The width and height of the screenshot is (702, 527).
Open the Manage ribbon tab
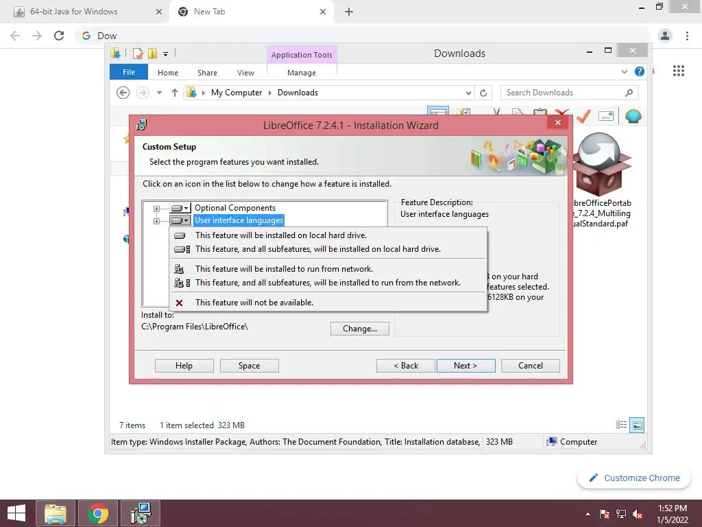click(x=302, y=73)
